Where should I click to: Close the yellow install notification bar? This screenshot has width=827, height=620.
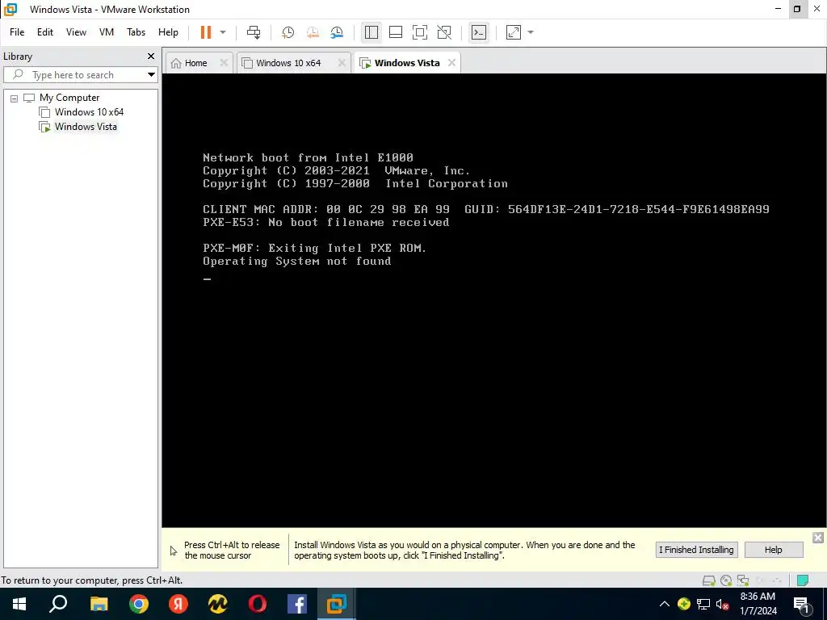(x=817, y=538)
